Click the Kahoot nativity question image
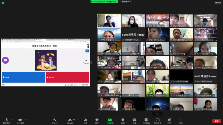This screenshot has width=223, height=125. point(46,60)
